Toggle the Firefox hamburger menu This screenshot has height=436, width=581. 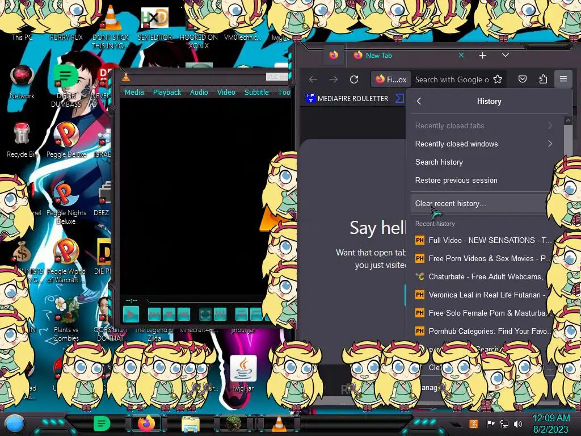pos(563,79)
